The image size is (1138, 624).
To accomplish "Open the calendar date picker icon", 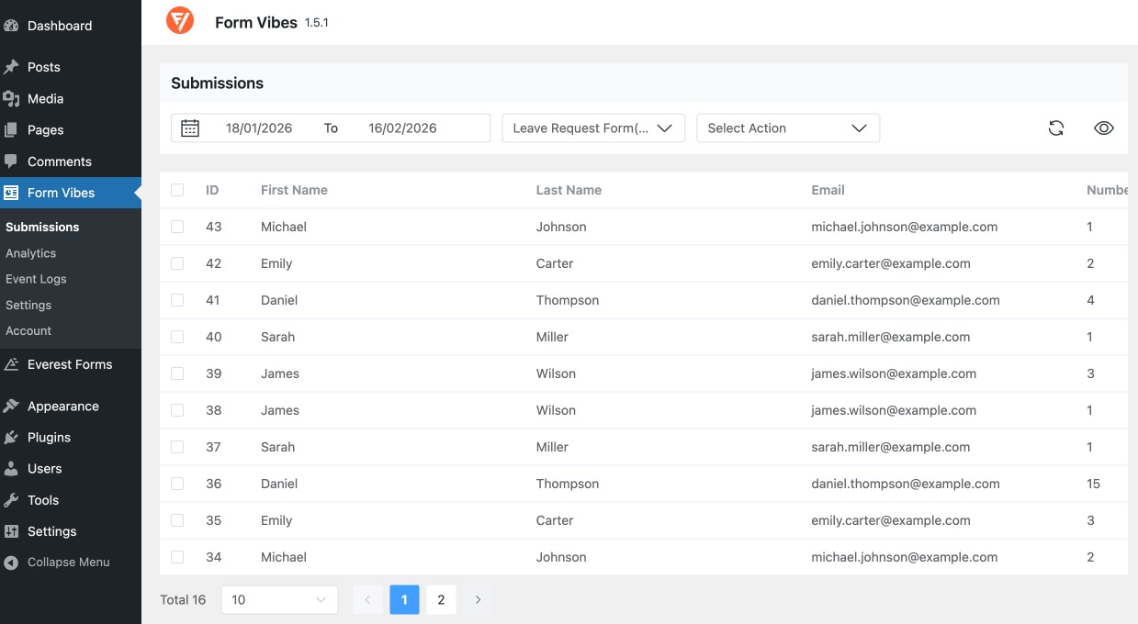I will (190, 128).
